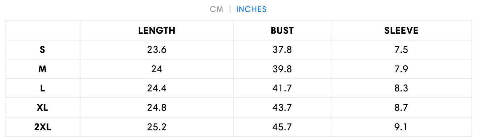
Task: Click bust value 39.8 for size M
Action: tap(282, 69)
